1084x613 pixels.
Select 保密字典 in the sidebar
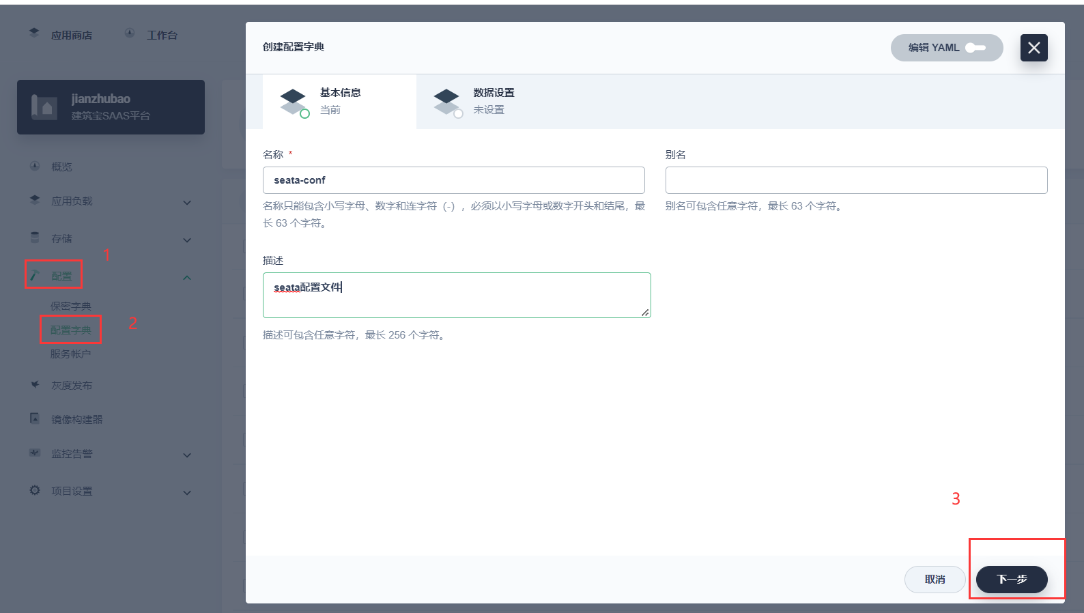tap(70, 306)
